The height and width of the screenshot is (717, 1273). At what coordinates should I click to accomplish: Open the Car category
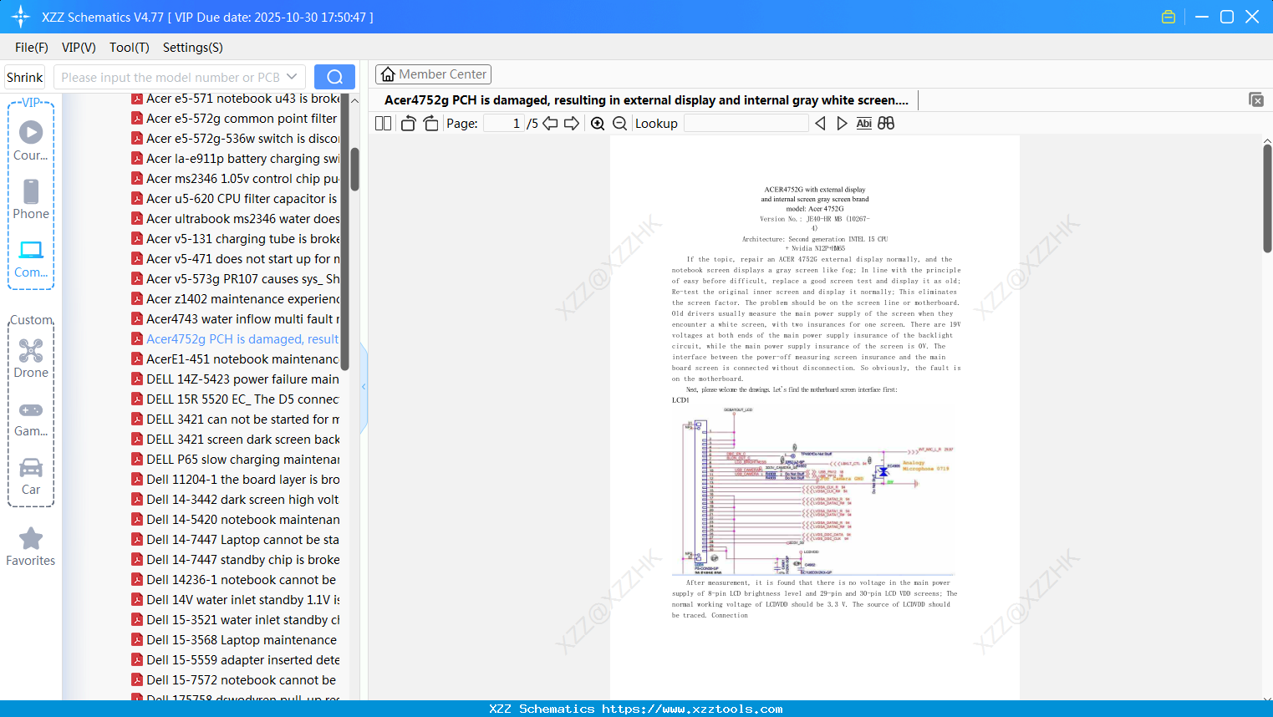pos(31,467)
